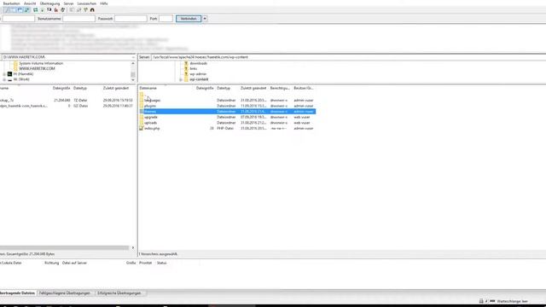This screenshot has height=307, width=546.
Task: Switch to Zu übertragende Dateien tab
Action: [18, 293]
